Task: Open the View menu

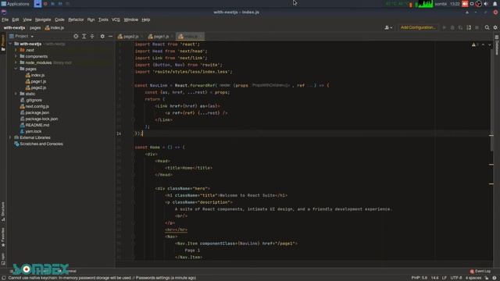Action: coord(27,20)
